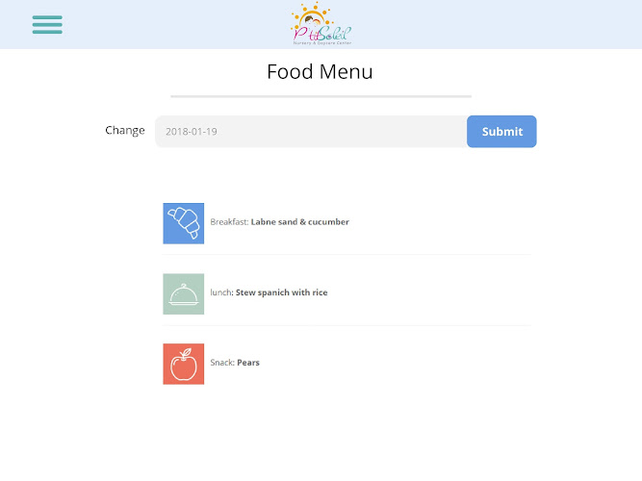Click the green lunch cloche icon
The width and height of the screenshot is (642, 481).
pos(184,294)
